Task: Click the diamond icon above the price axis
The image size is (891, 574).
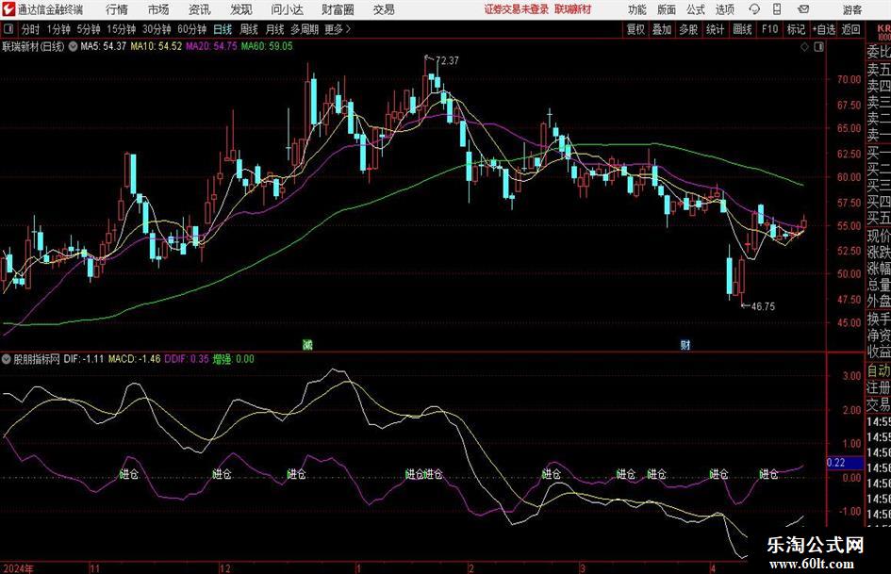Action: coord(804,46)
